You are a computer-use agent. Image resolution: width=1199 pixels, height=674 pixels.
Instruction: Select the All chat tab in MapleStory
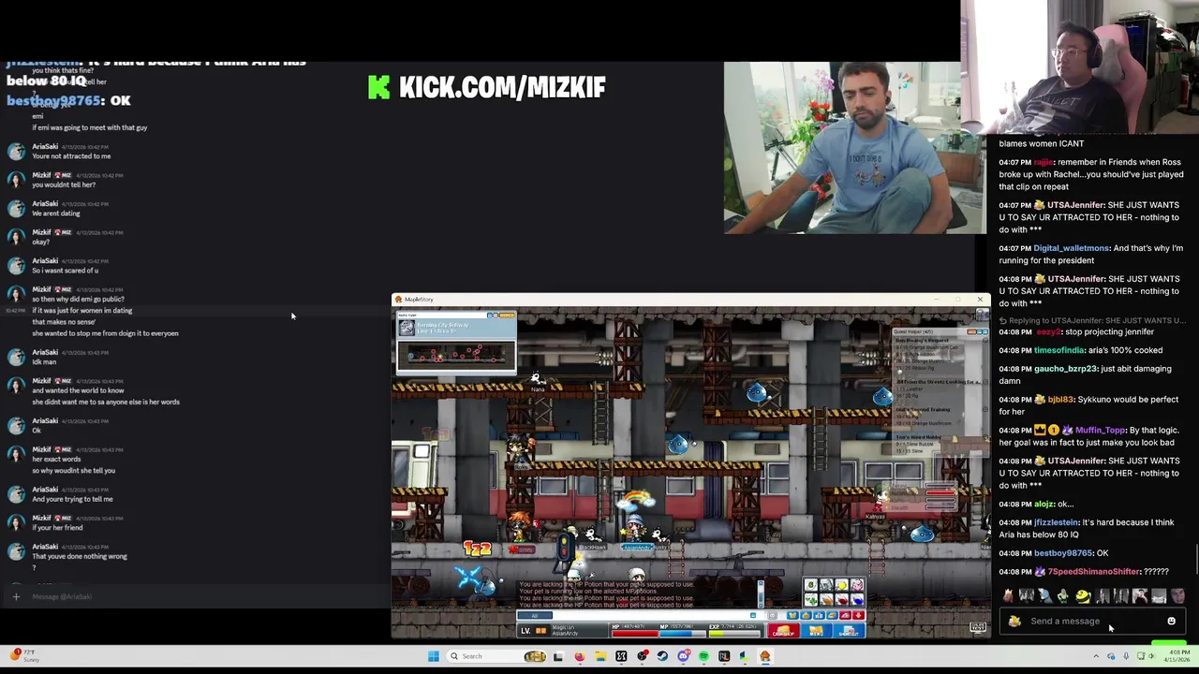[x=534, y=615]
